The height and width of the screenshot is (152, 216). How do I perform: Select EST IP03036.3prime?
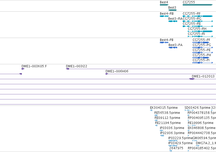(x=172, y=128)
